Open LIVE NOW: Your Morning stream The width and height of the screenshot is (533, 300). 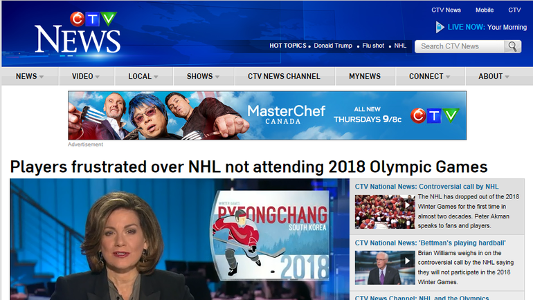coord(487,27)
